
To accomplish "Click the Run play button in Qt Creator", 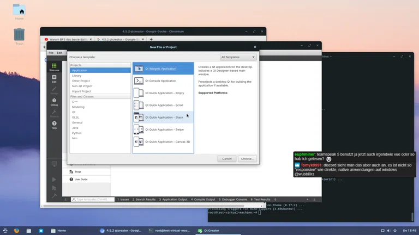I will pos(54,180).
